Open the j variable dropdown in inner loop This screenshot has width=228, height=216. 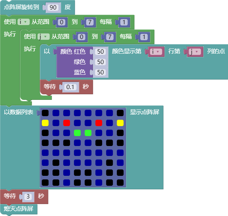[43, 37]
